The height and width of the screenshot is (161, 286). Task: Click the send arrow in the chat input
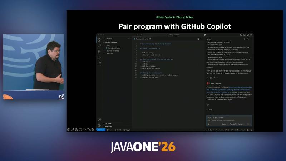coord(248,124)
